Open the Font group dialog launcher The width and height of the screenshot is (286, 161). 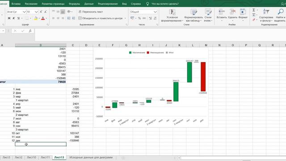click(x=48, y=25)
